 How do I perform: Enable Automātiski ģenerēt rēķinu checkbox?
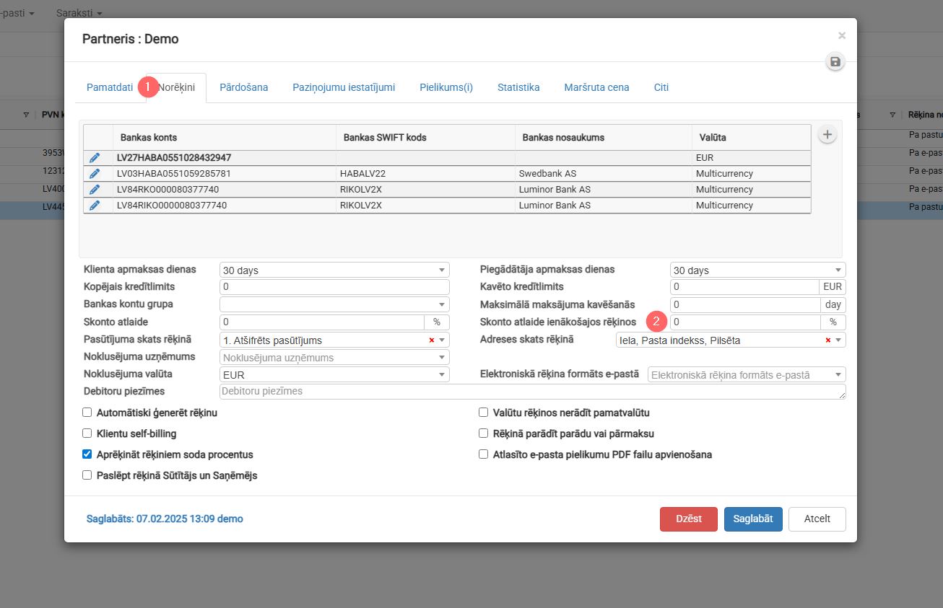pyautogui.click(x=87, y=413)
